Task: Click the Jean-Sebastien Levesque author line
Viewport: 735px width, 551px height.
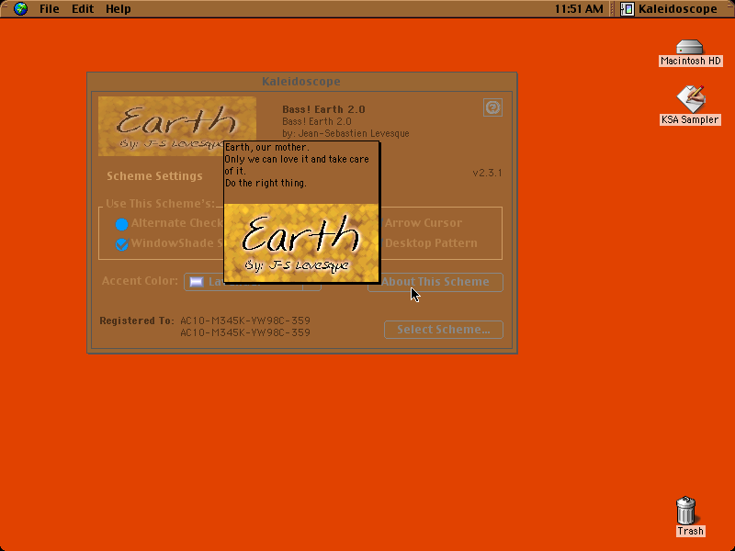Action: 345,133
